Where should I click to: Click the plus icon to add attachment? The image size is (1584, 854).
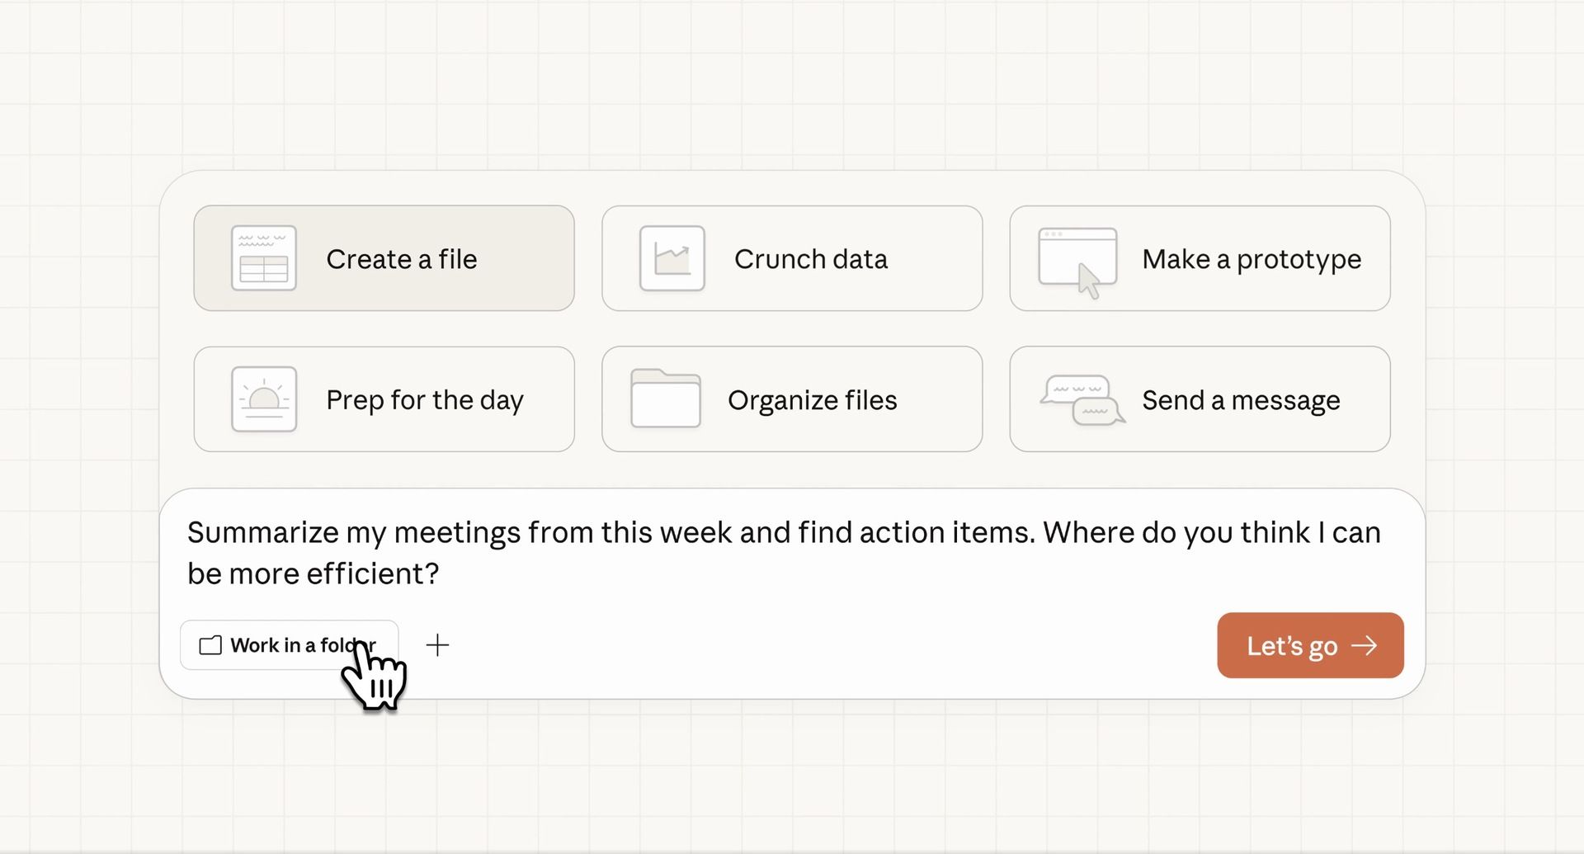(437, 645)
